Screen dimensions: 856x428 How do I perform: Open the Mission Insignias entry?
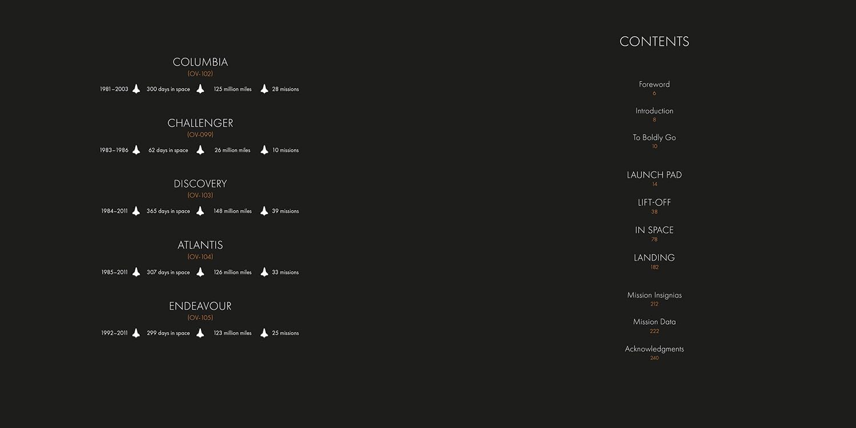click(x=654, y=295)
